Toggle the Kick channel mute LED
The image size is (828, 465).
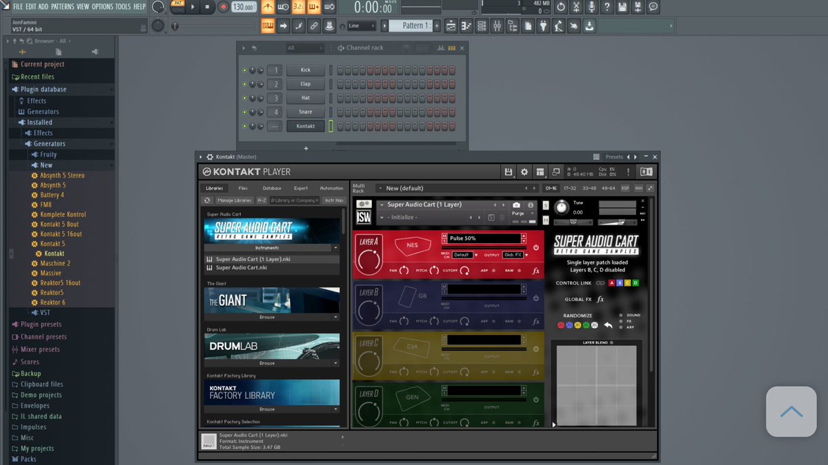point(244,70)
